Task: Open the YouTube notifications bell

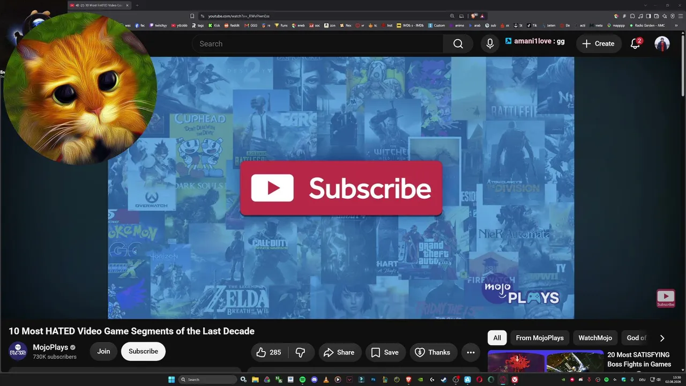Action: [635, 44]
